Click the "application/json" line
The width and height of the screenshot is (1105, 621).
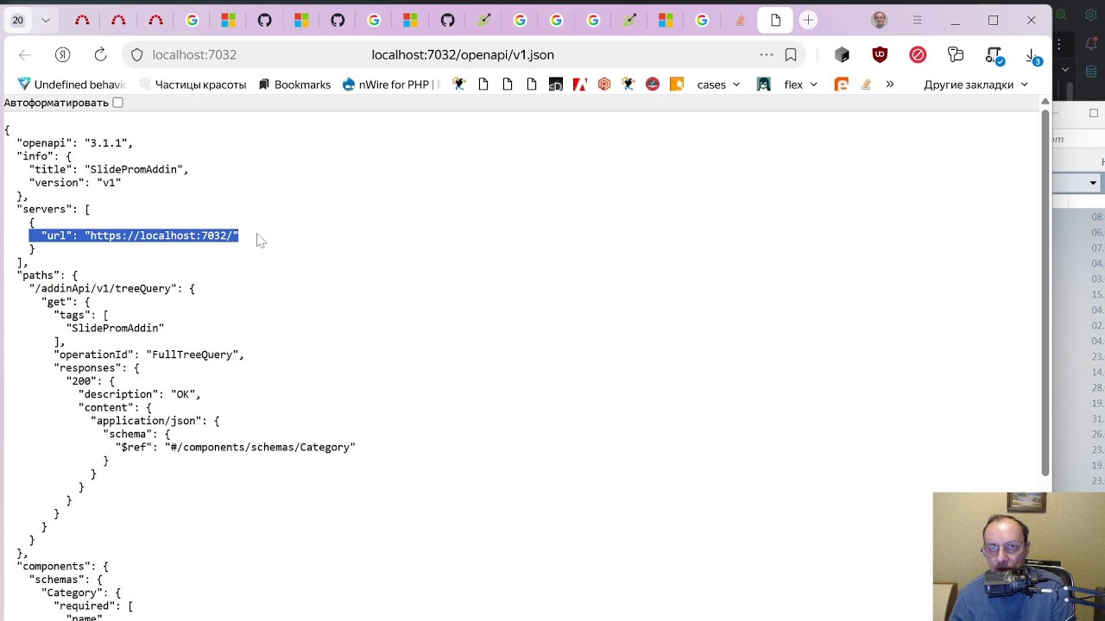coord(155,421)
